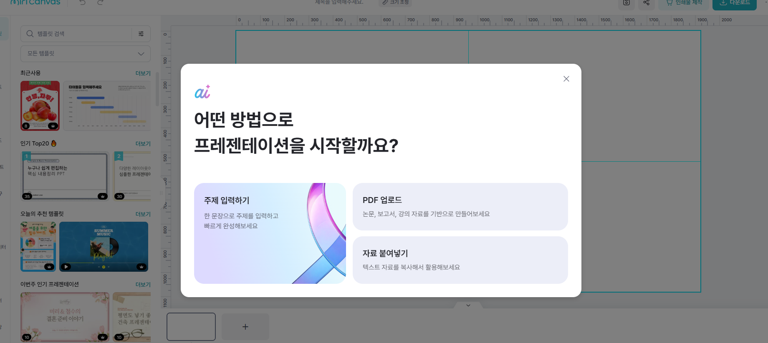This screenshot has width=768, height=343.
Task: Click the ai logo in dialog
Action: 202,92
